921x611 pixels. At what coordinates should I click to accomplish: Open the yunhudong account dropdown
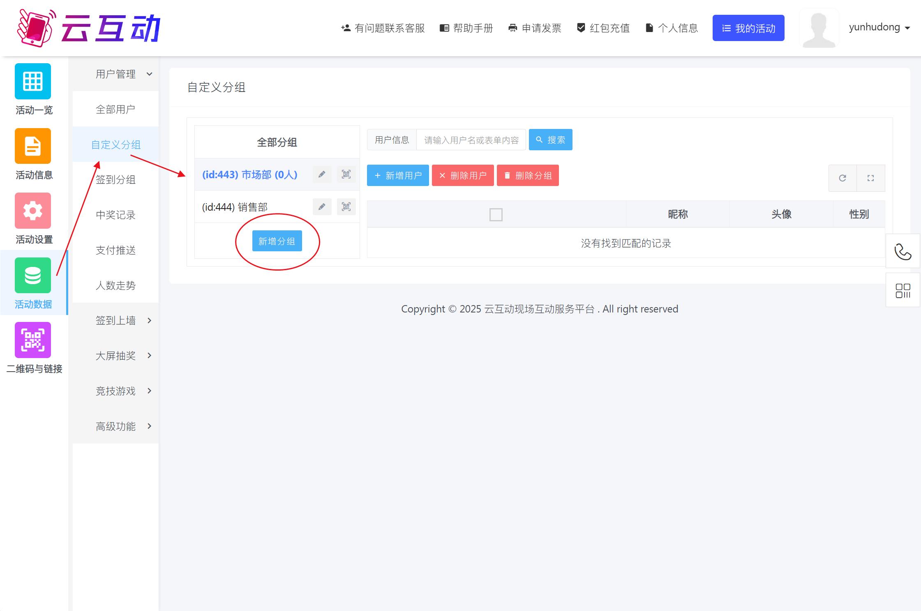point(879,28)
